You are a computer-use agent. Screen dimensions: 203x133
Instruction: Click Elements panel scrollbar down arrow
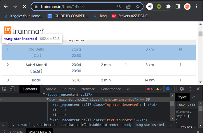pyautogui.click(x=172, y=118)
